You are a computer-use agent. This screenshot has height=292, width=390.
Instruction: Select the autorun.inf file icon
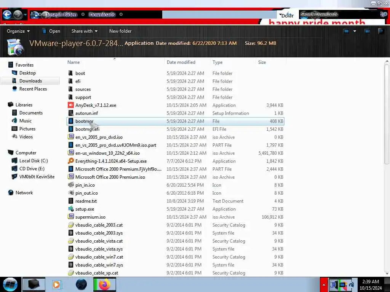coord(71,113)
